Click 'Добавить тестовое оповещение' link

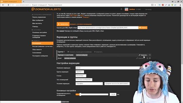81,24
